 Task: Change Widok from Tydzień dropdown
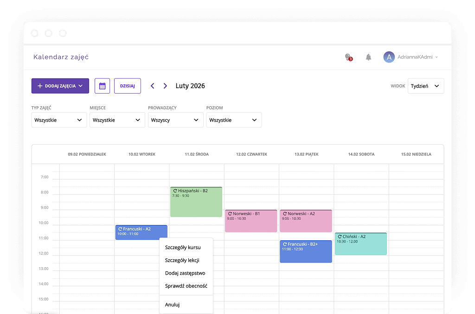(x=425, y=86)
